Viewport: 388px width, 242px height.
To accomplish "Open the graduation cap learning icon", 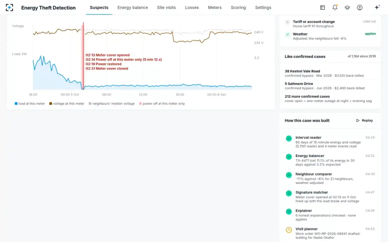I will coord(347,7).
